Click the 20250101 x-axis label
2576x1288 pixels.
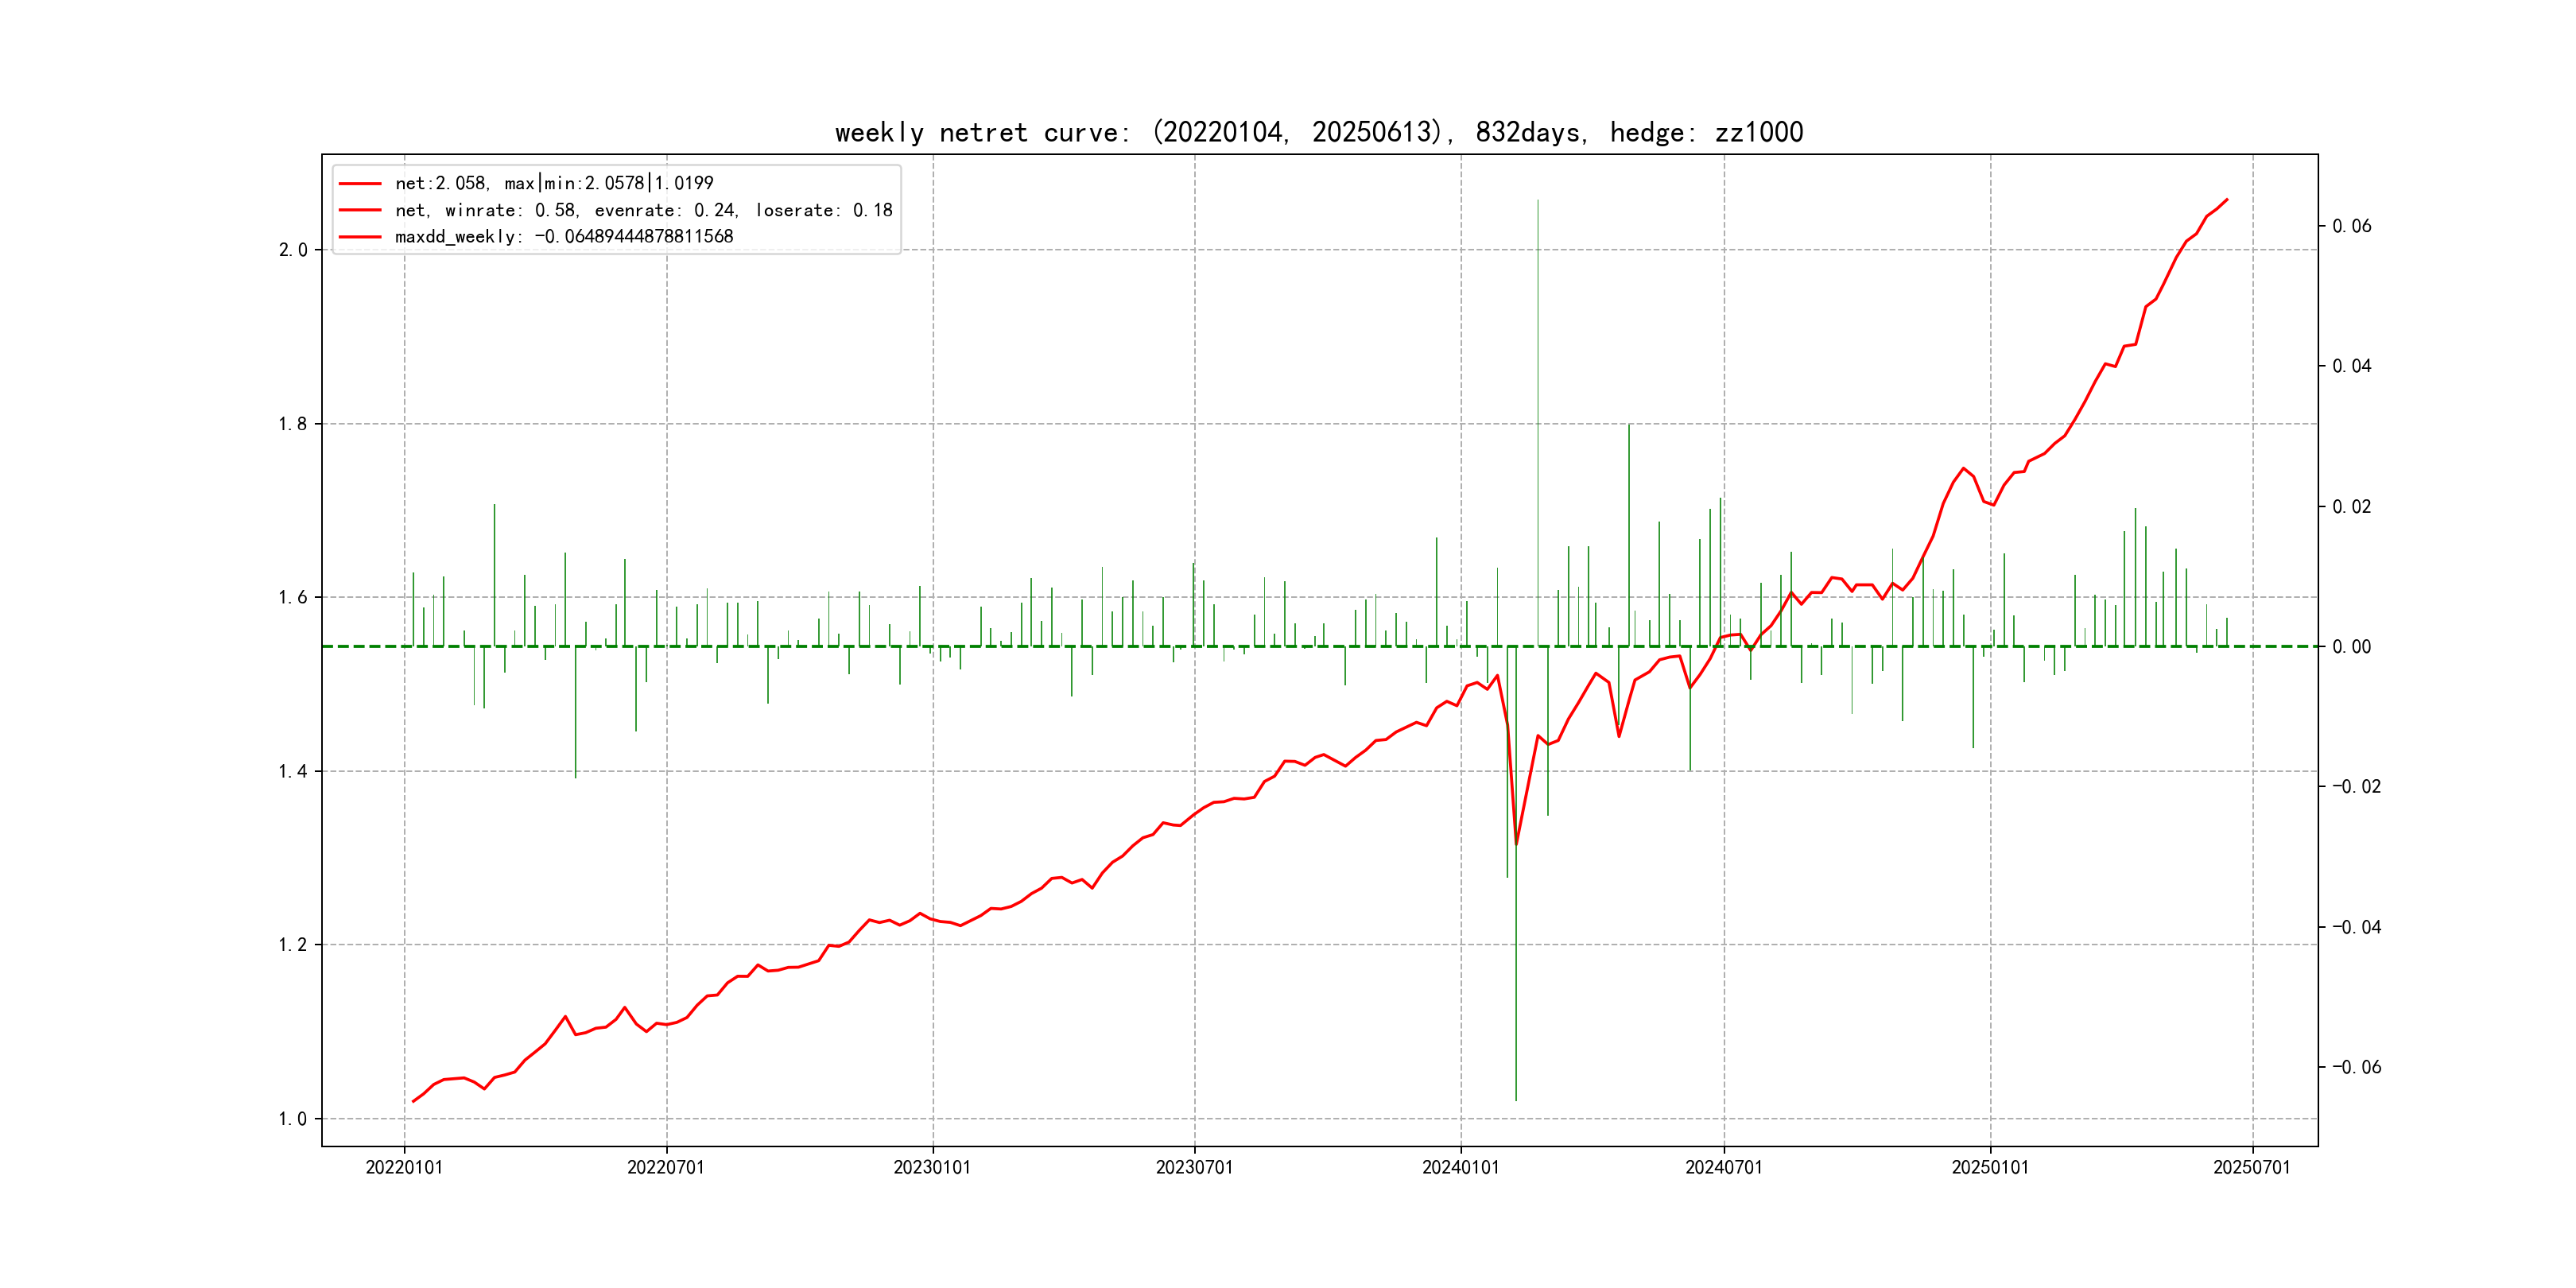point(1990,1168)
